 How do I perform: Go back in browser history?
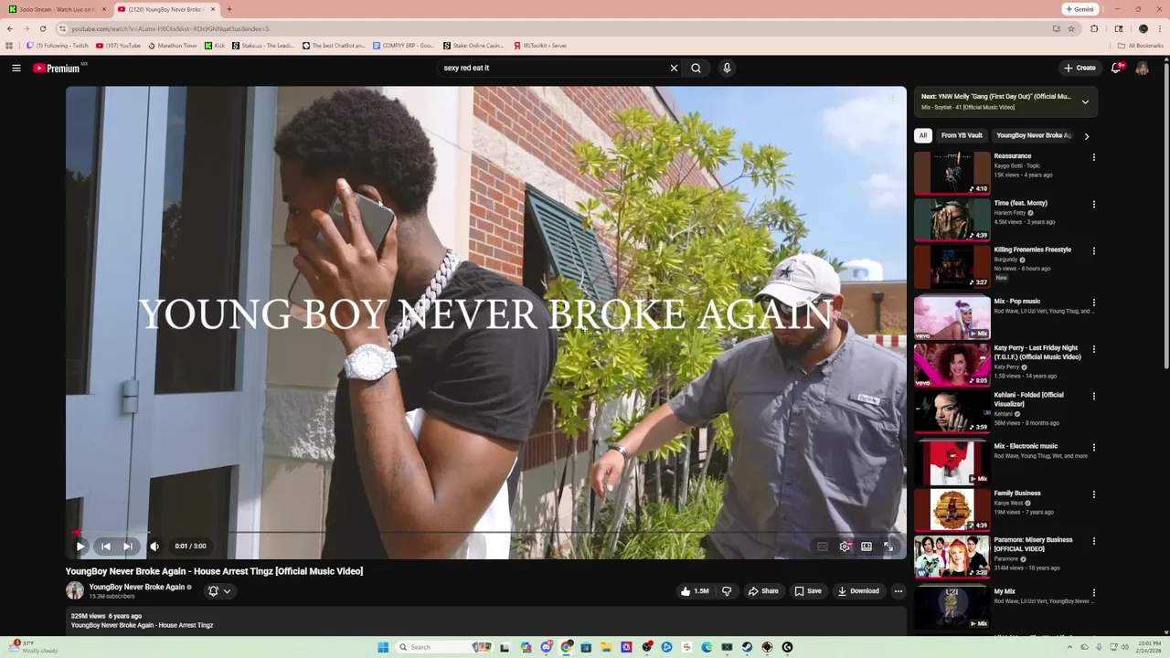pos(10,28)
